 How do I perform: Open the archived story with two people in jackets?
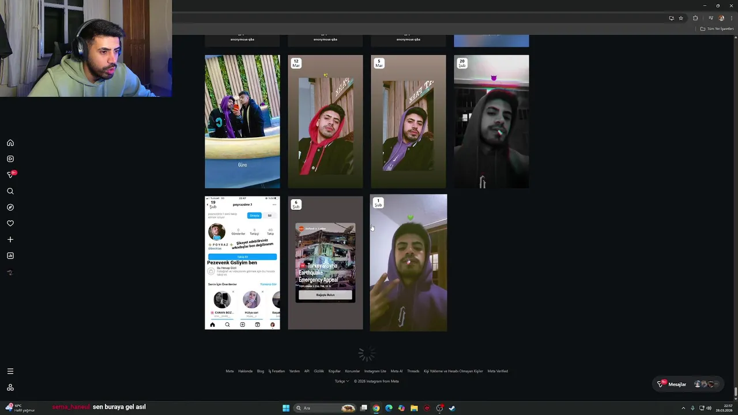click(243, 122)
